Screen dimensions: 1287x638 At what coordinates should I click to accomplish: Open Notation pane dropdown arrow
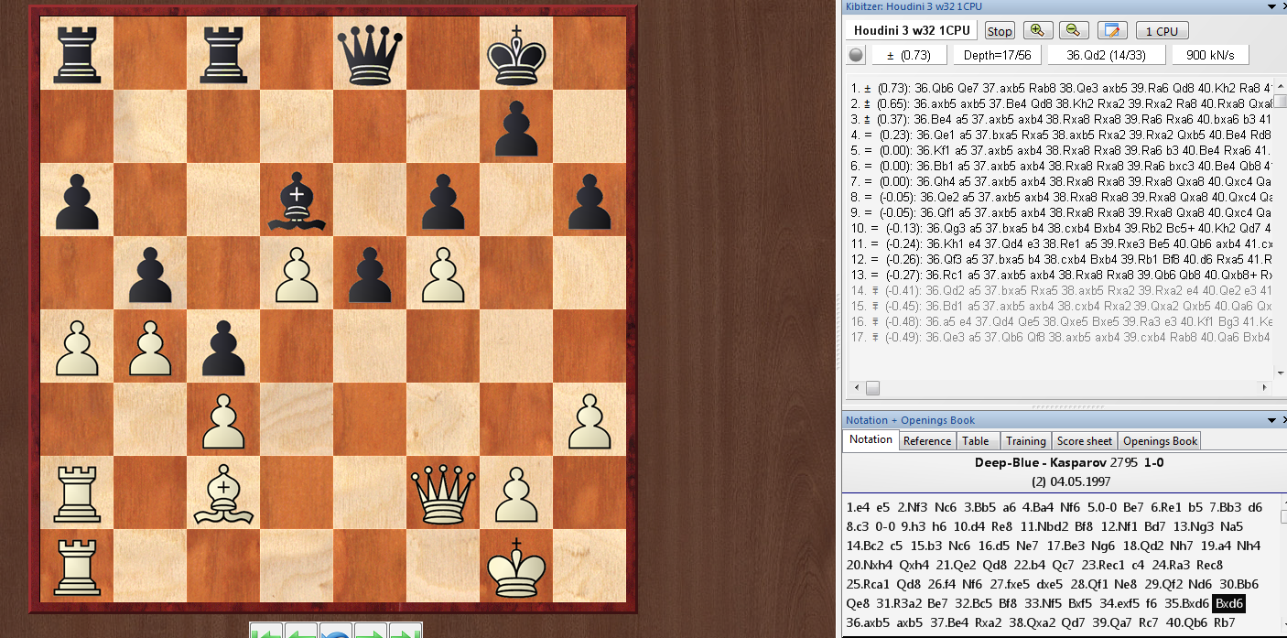pyautogui.click(x=1270, y=420)
